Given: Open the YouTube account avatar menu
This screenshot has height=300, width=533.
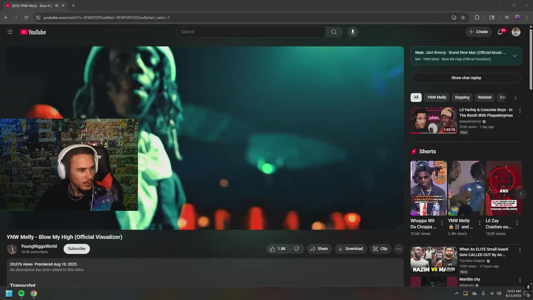Looking at the screenshot, I should click(516, 32).
